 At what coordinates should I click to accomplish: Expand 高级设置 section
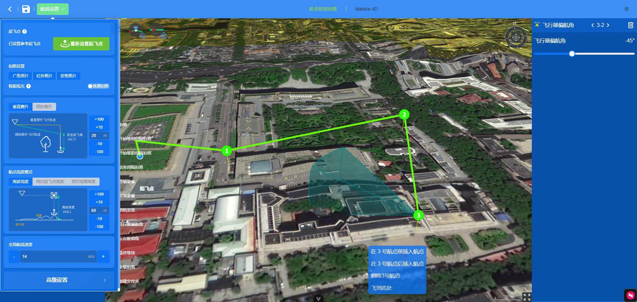[x=59, y=280]
